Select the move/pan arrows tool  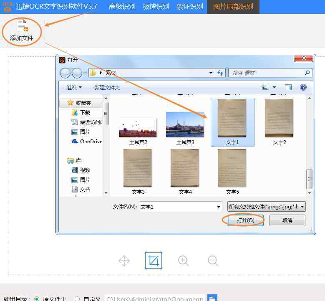point(124,261)
